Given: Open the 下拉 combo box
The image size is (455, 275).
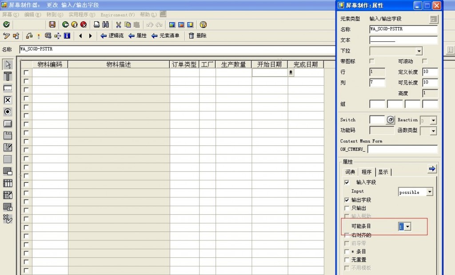Looking at the screenshot, I should click(419, 51).
